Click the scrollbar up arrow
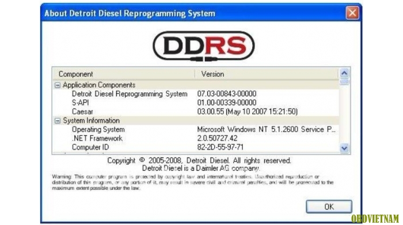 click(x=344, y=74)
